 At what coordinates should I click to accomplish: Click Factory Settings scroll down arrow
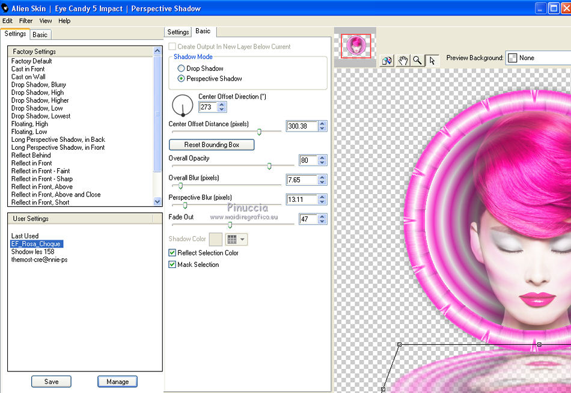157,201
